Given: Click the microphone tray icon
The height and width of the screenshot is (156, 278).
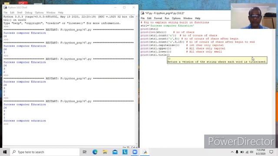Looking at the screenshot, I should pyautogui.click(x=237, y=152).
